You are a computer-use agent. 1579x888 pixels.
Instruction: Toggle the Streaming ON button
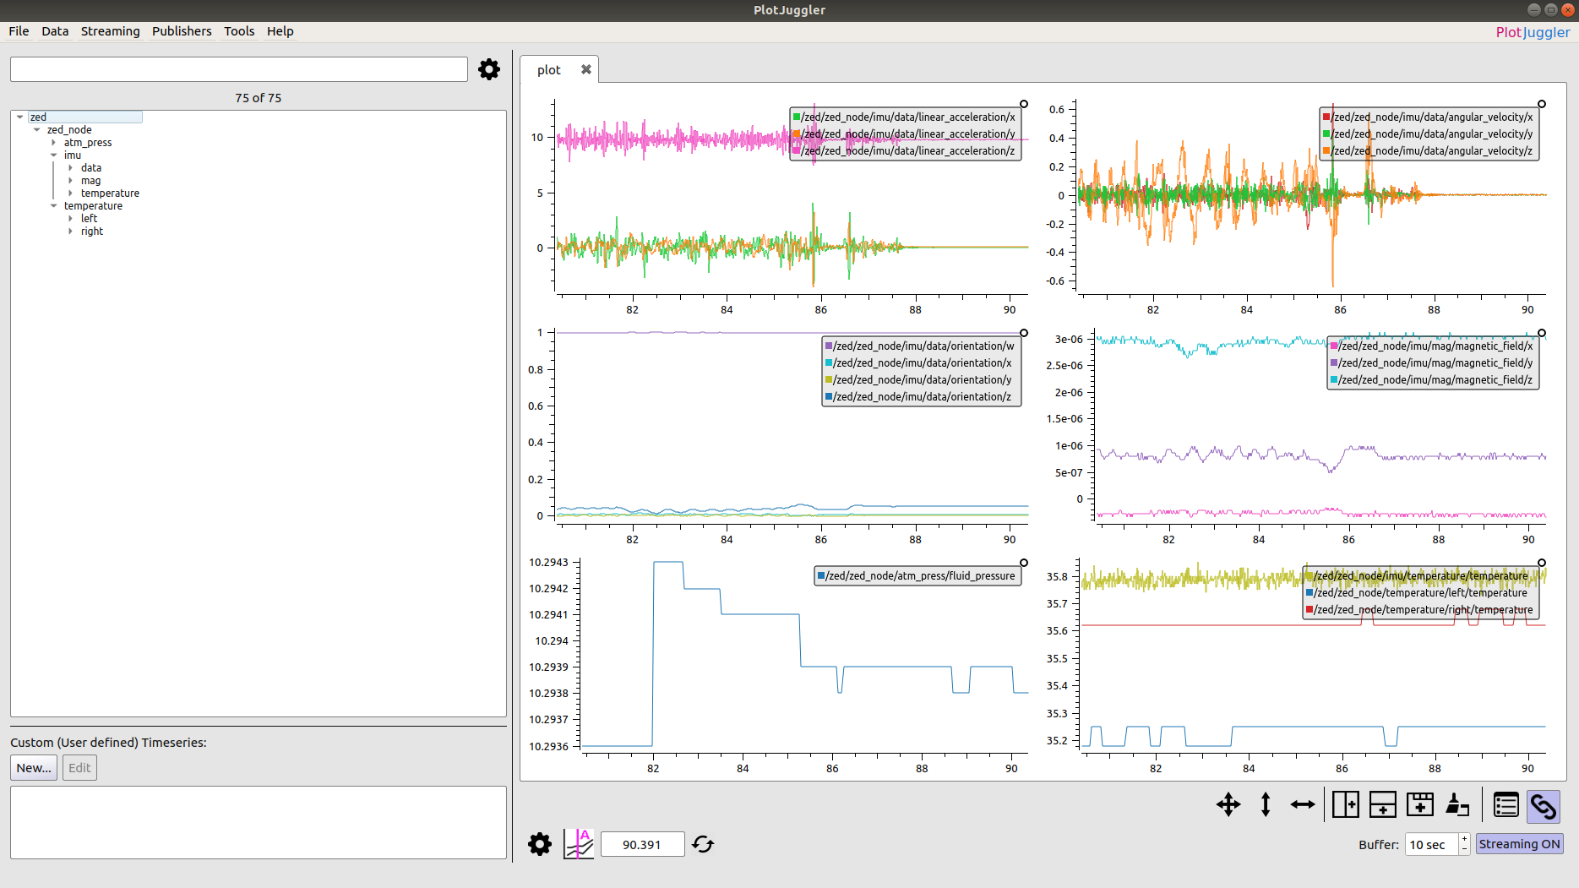1519,844
